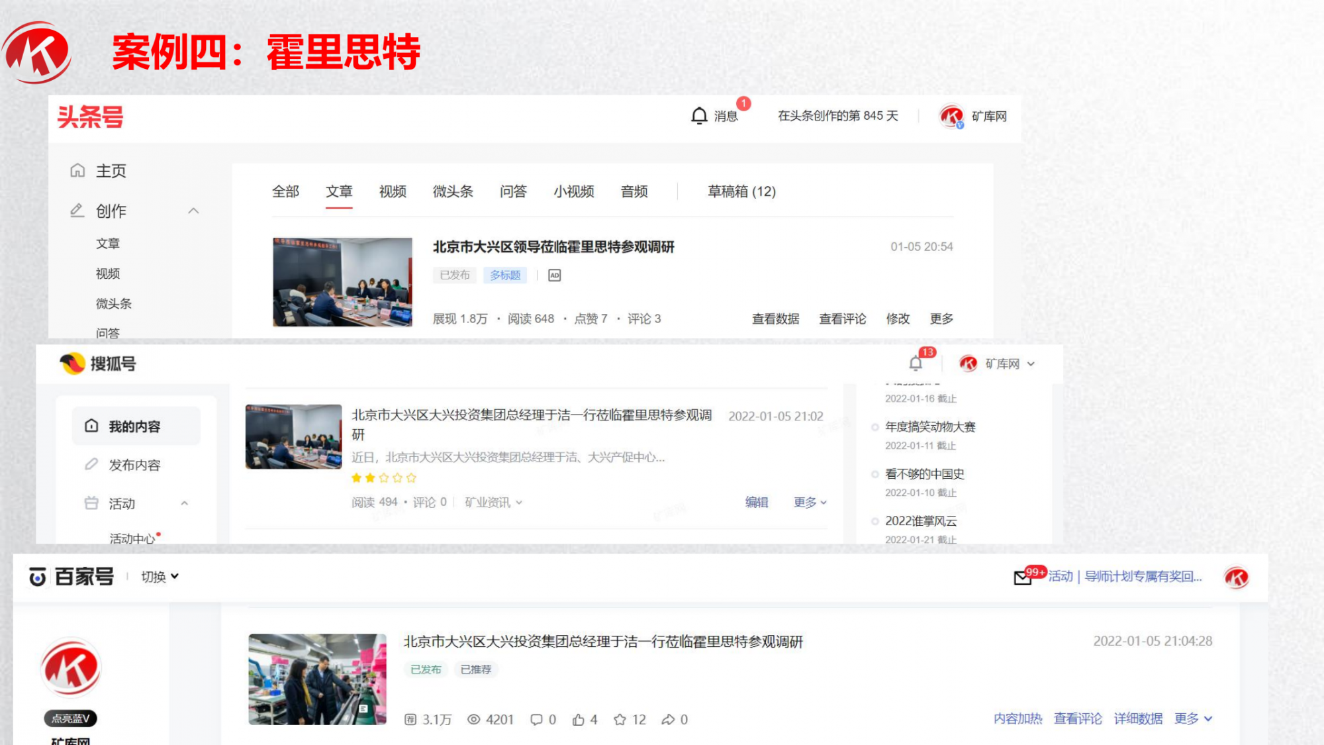This screenshot has width=1324, height=745.
Task: Switch to the 文章 tab
Action: click(x=339, y=191)
